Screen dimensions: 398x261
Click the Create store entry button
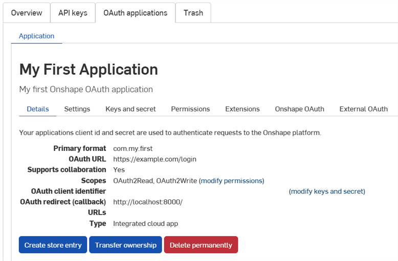[53, 245]
